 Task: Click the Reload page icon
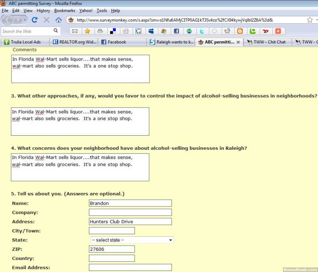point(35,20)
